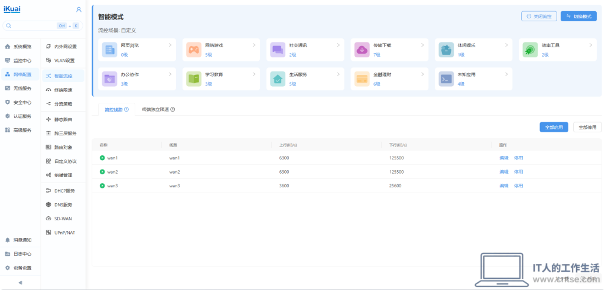Collapse the sidebar with bottom arrow icon

pos(21,283)
